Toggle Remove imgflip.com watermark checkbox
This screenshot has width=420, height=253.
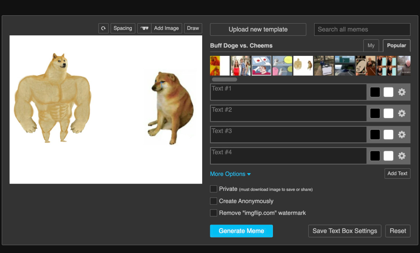[214, 213]
